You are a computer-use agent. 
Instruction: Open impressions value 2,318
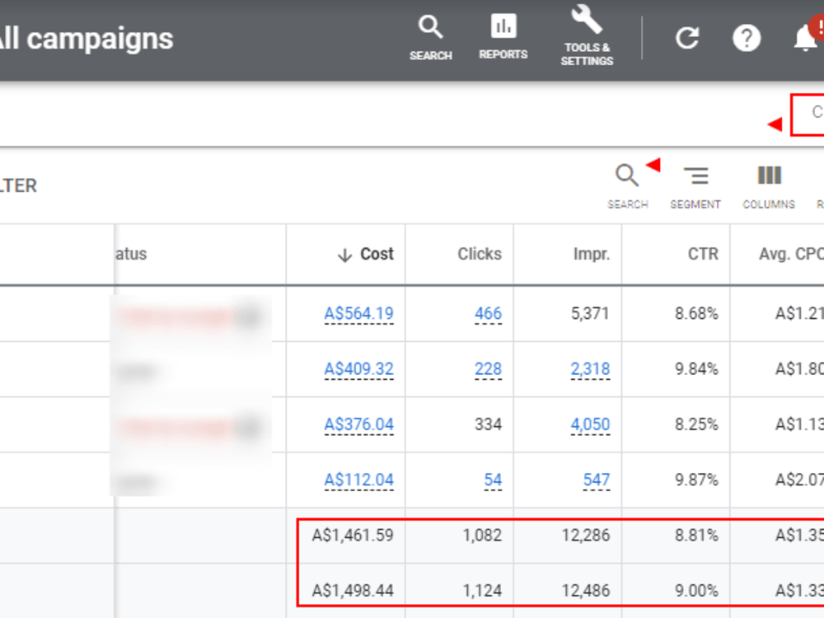[590, 369]
